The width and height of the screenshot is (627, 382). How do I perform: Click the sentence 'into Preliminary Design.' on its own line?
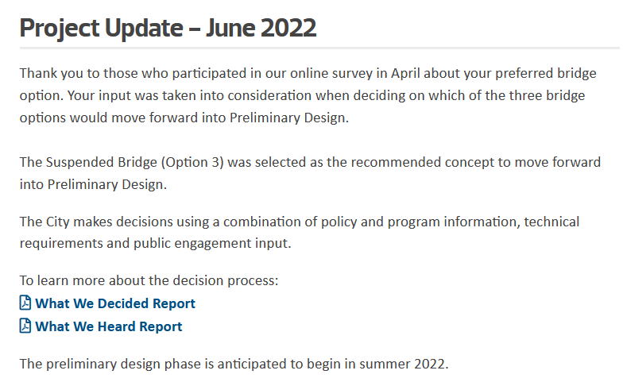pyautogui.click(x=93, y=184)
